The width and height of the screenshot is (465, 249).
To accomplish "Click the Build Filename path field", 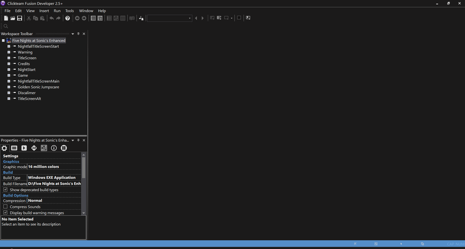I will (54, 183).
